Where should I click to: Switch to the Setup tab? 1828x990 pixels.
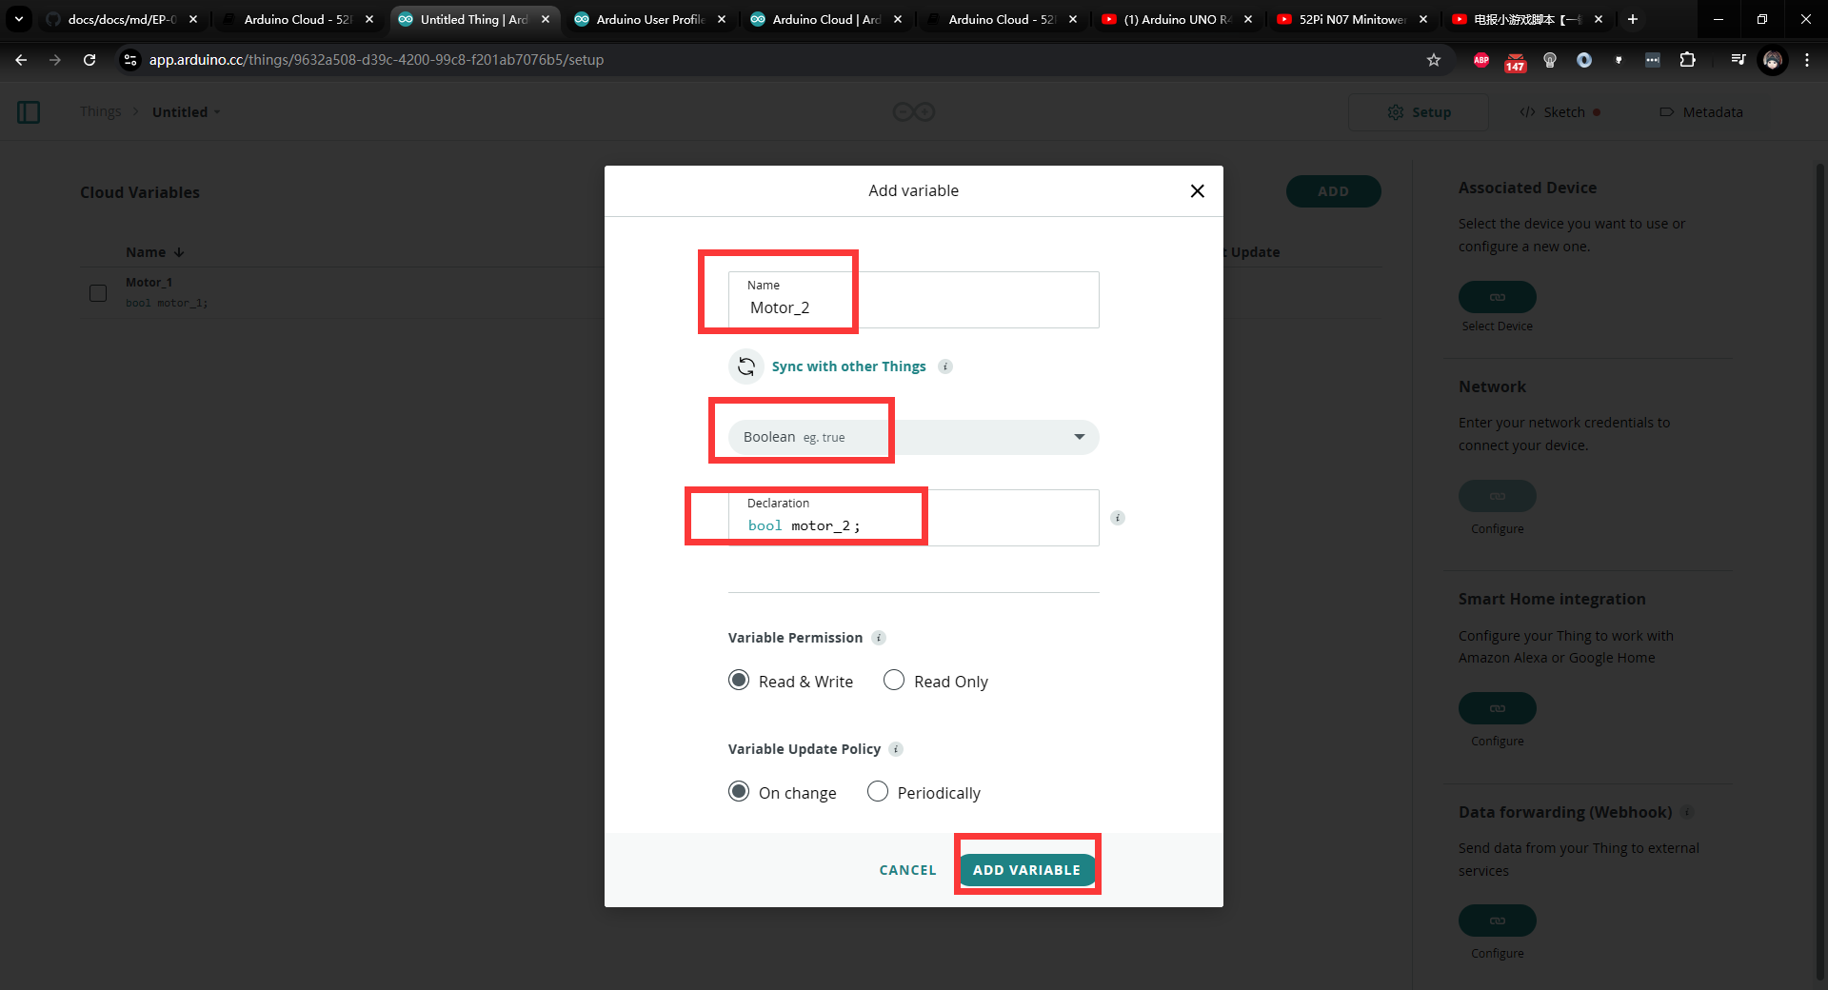pos(1419,112)
